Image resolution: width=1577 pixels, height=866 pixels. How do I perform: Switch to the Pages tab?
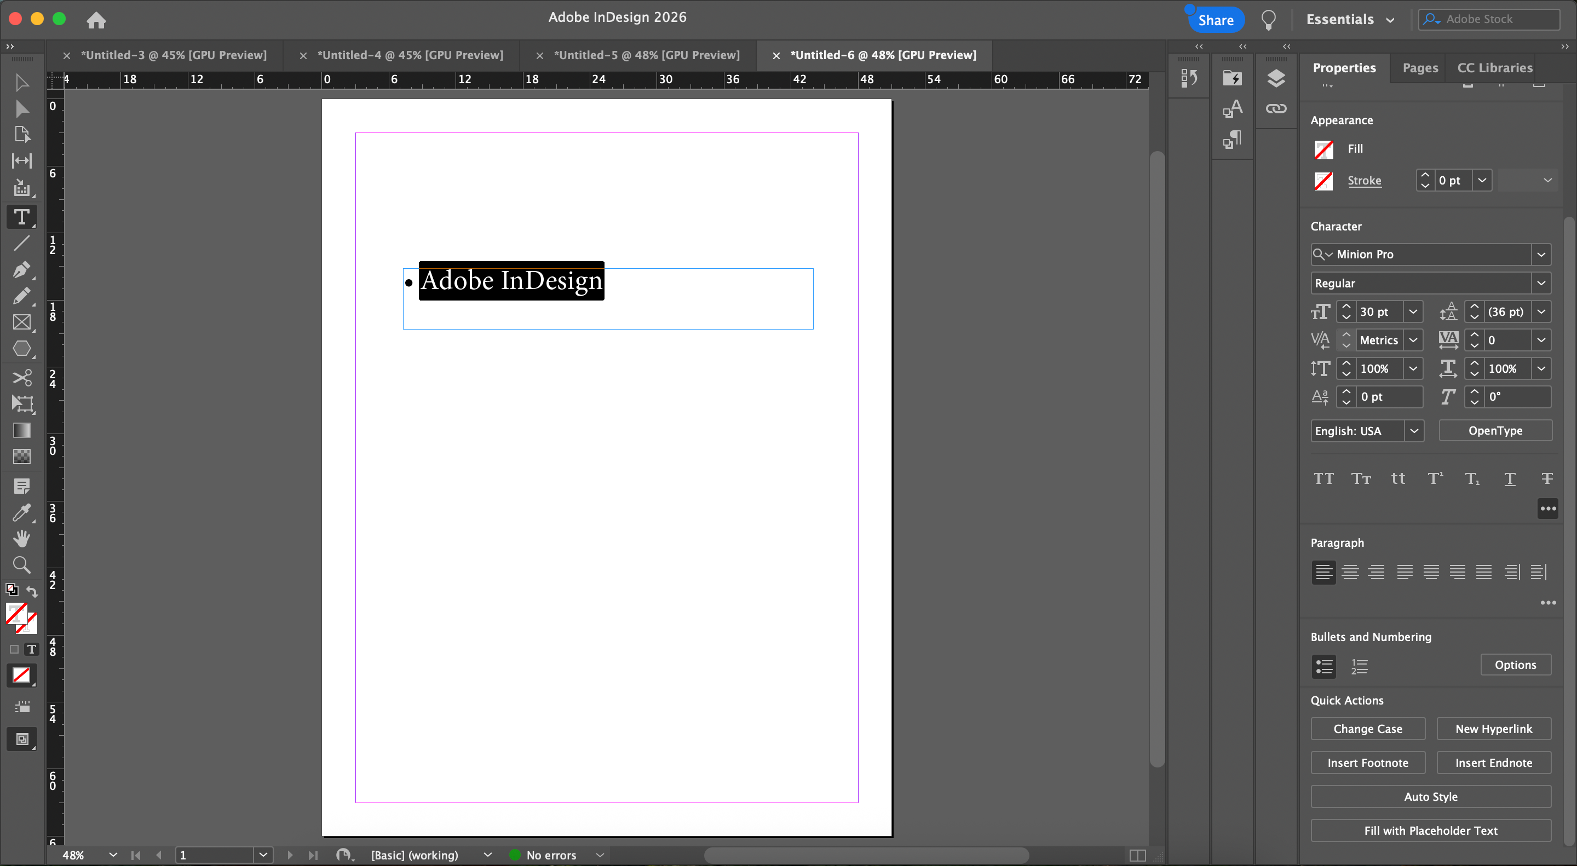(1420, 68)
